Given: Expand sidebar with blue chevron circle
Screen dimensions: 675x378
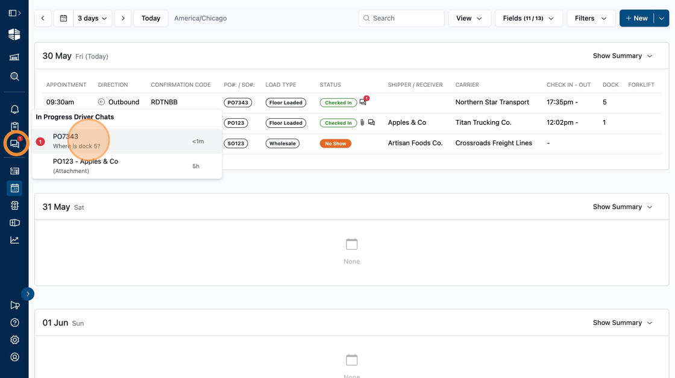Looking at the screenshot, I should pyautogui.click(x=28, y=294).
